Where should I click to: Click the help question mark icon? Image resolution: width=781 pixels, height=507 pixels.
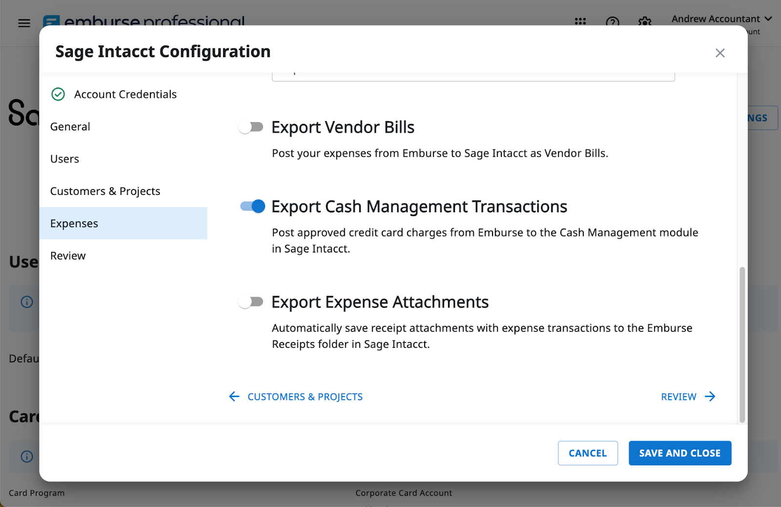612,22
